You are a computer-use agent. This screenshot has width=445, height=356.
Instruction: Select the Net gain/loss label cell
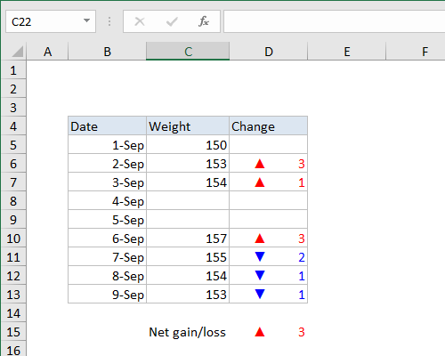click(188, 332)
